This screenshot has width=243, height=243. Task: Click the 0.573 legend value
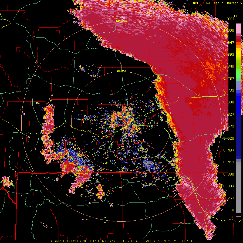coord(229,126)
